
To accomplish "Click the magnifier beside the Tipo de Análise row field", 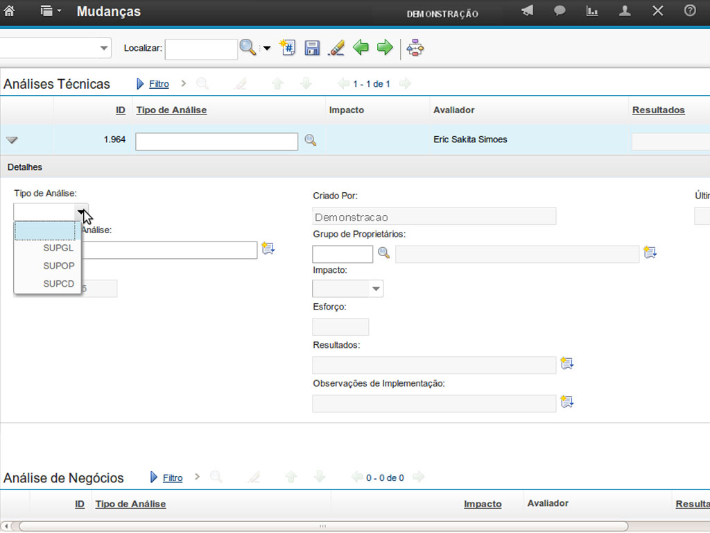I will (311, 141).
